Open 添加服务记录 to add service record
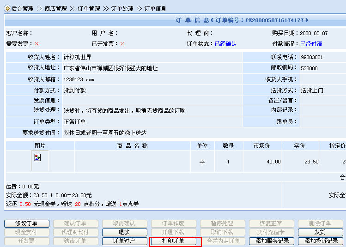Screen dimensions: 346x247 point(272,241)
